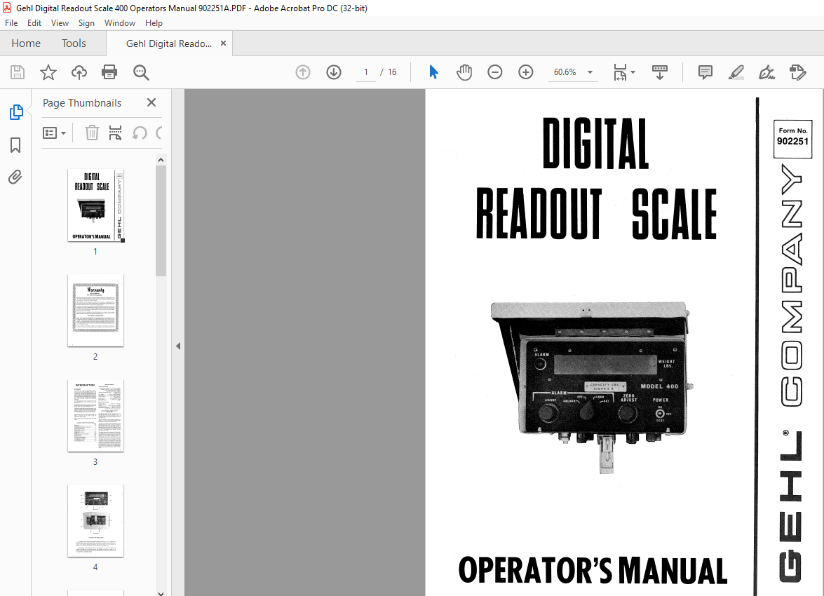
Task: Open the View menu
Action: (x=60, y=22)
